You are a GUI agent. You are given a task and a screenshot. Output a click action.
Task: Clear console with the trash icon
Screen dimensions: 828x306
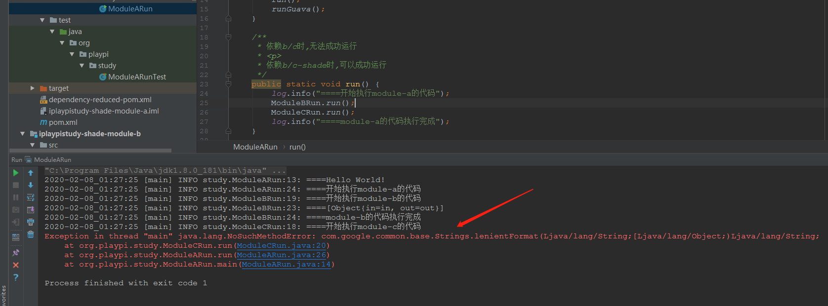click(x=31, y=234)
